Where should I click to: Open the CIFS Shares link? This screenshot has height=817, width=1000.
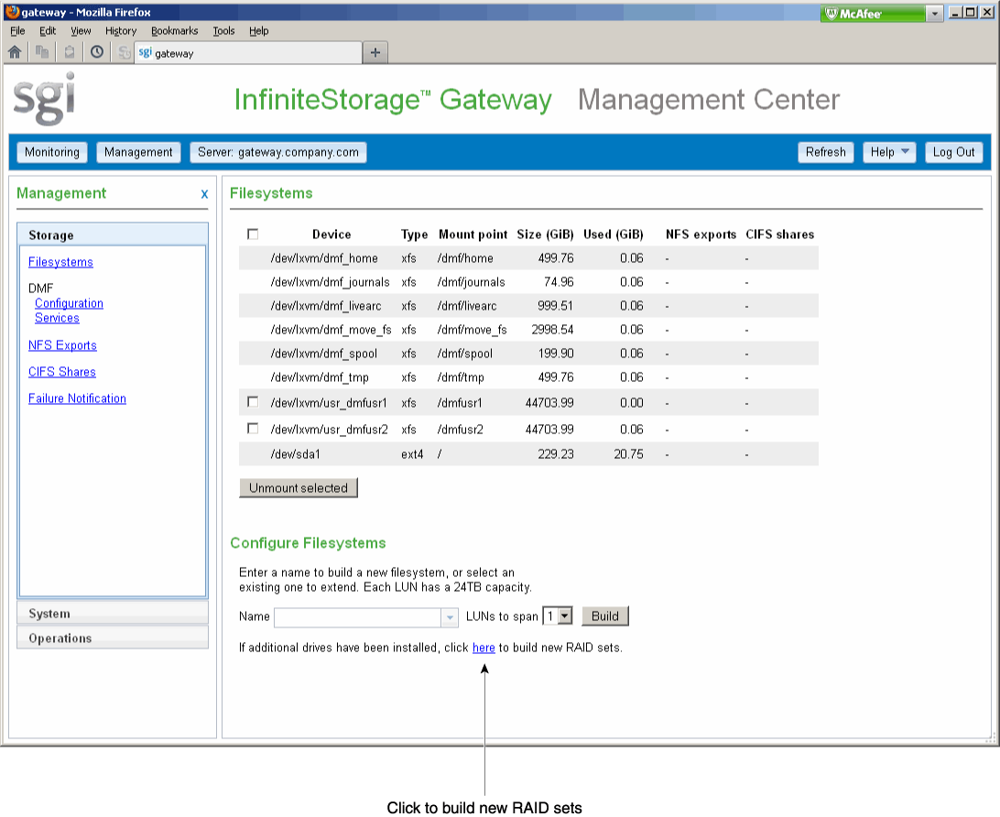click(x=62, y=372)
